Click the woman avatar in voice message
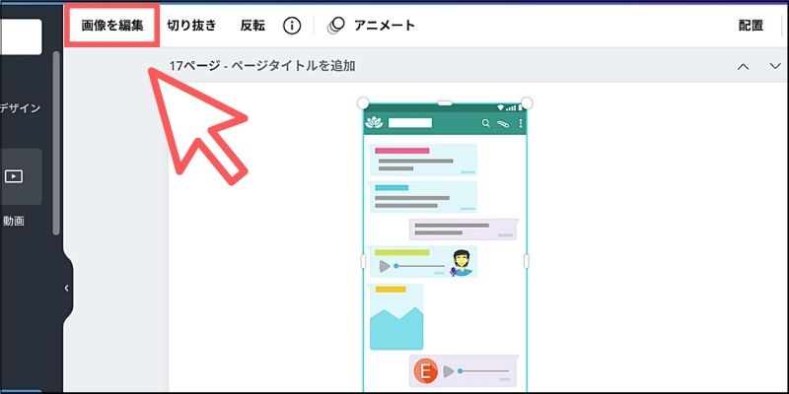This screenshot has width=789, height=394. point(461,263)
